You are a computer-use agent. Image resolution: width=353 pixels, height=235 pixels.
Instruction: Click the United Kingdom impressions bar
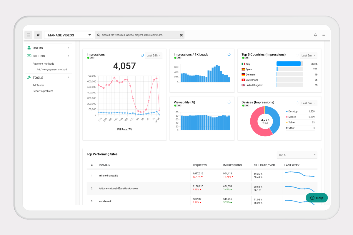coord(290,85)
